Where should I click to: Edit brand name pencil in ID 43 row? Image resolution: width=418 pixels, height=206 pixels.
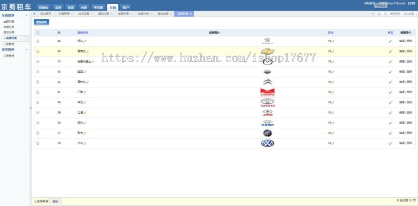(x=85, y=72)
